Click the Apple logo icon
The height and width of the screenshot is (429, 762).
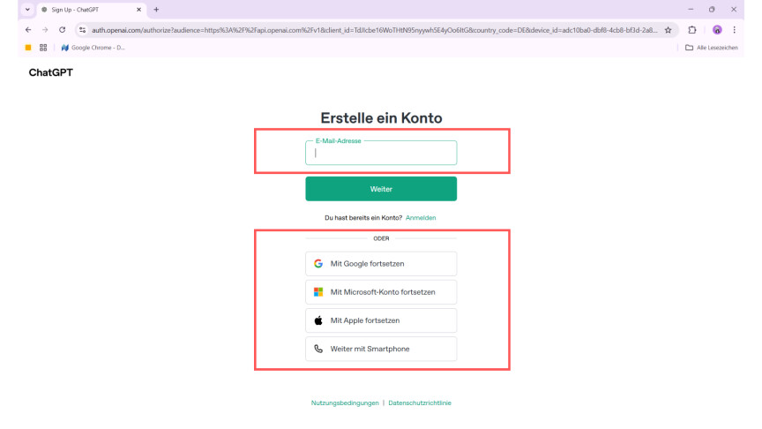coord(318,320)
